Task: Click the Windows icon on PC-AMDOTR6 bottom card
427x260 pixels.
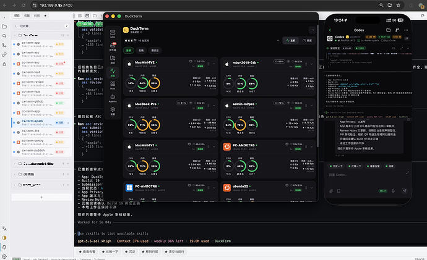Action: pos(129,188)
